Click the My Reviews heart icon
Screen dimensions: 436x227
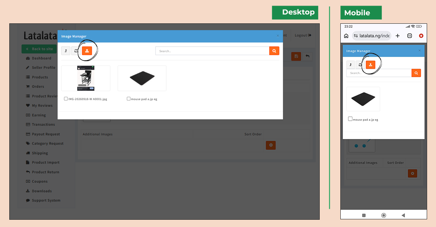28,105
